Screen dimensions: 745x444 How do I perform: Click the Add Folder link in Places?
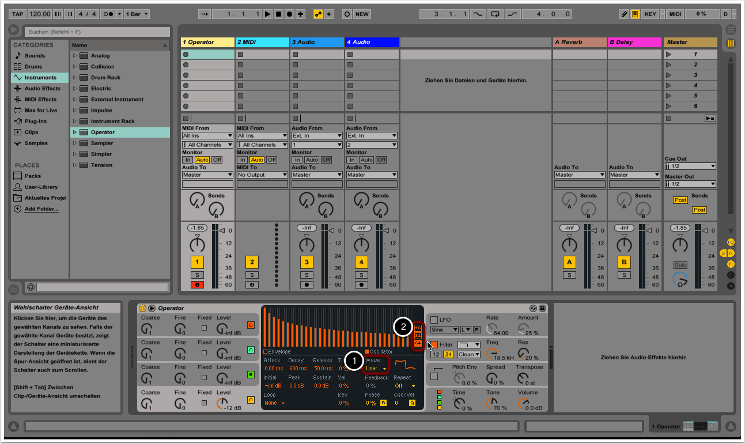click(41, 209)
